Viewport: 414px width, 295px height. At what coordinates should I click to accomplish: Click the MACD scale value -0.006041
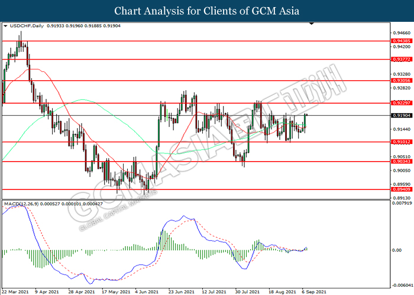(402, 286)
